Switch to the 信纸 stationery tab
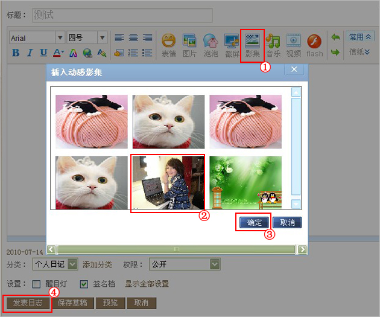Screen dimensions: 380x317 pyautogui.click(x=359, y=52)
